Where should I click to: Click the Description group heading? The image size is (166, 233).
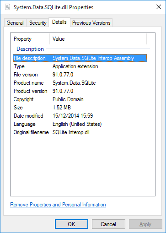coord(30,49)
